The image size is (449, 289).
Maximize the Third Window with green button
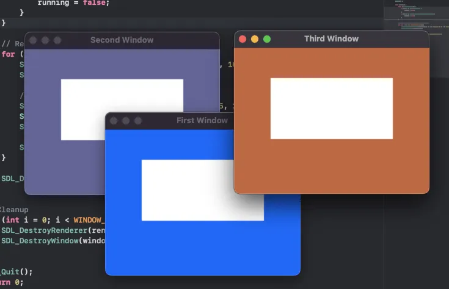pos(267,39)
